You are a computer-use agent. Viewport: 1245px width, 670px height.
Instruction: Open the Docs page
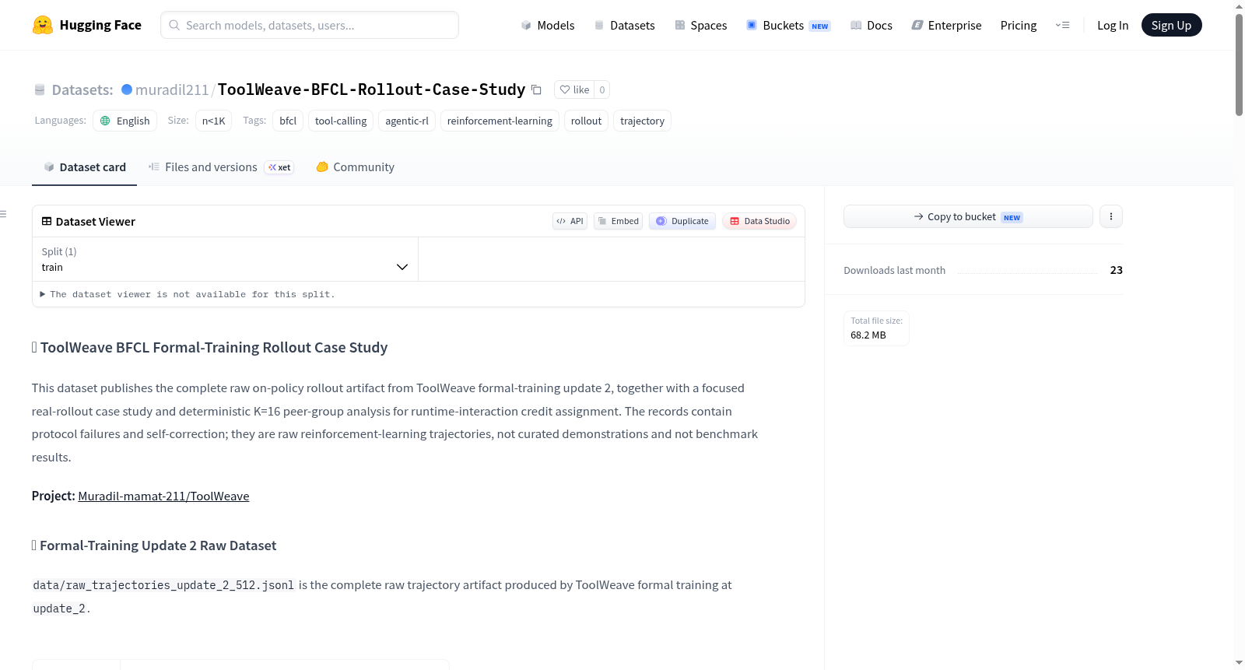click(x=871, y=25)
